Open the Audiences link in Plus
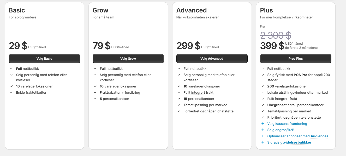This screenshot has width=346, height=156. 319,136
